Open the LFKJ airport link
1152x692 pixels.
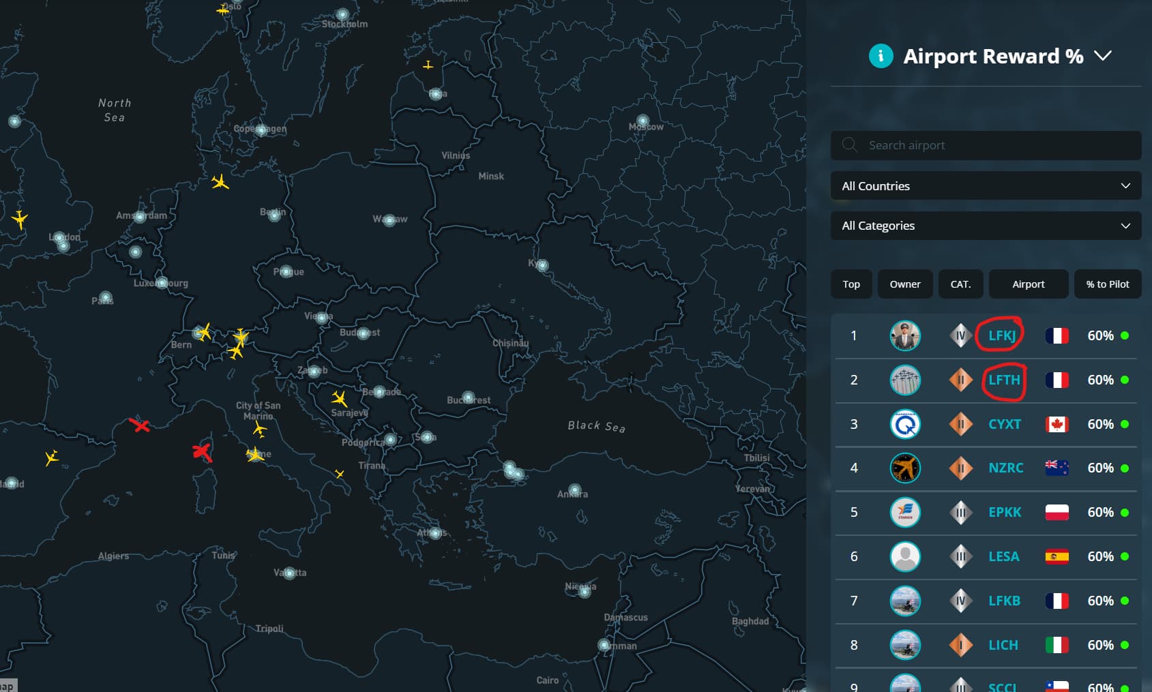[1001, 335]
